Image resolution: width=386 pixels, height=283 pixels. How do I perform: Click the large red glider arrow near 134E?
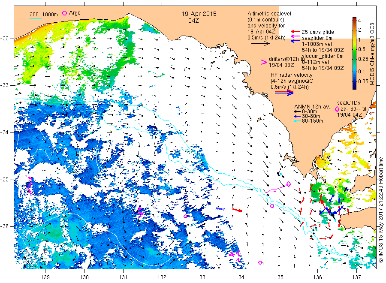[x=238, y=210]
